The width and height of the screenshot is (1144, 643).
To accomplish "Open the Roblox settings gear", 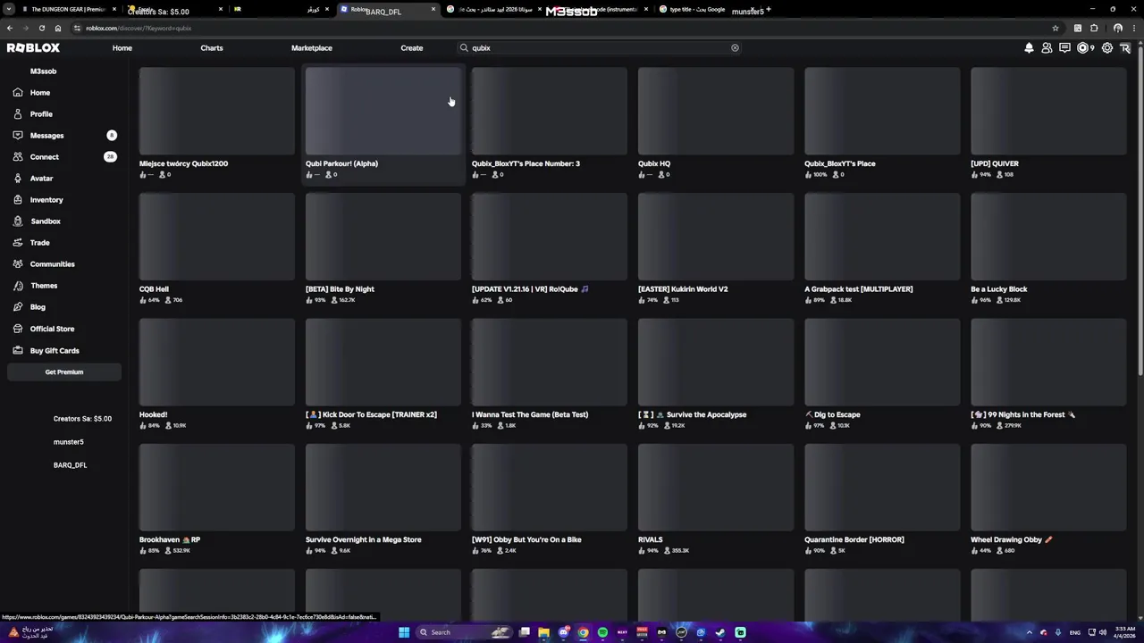I will (1107, 48).
